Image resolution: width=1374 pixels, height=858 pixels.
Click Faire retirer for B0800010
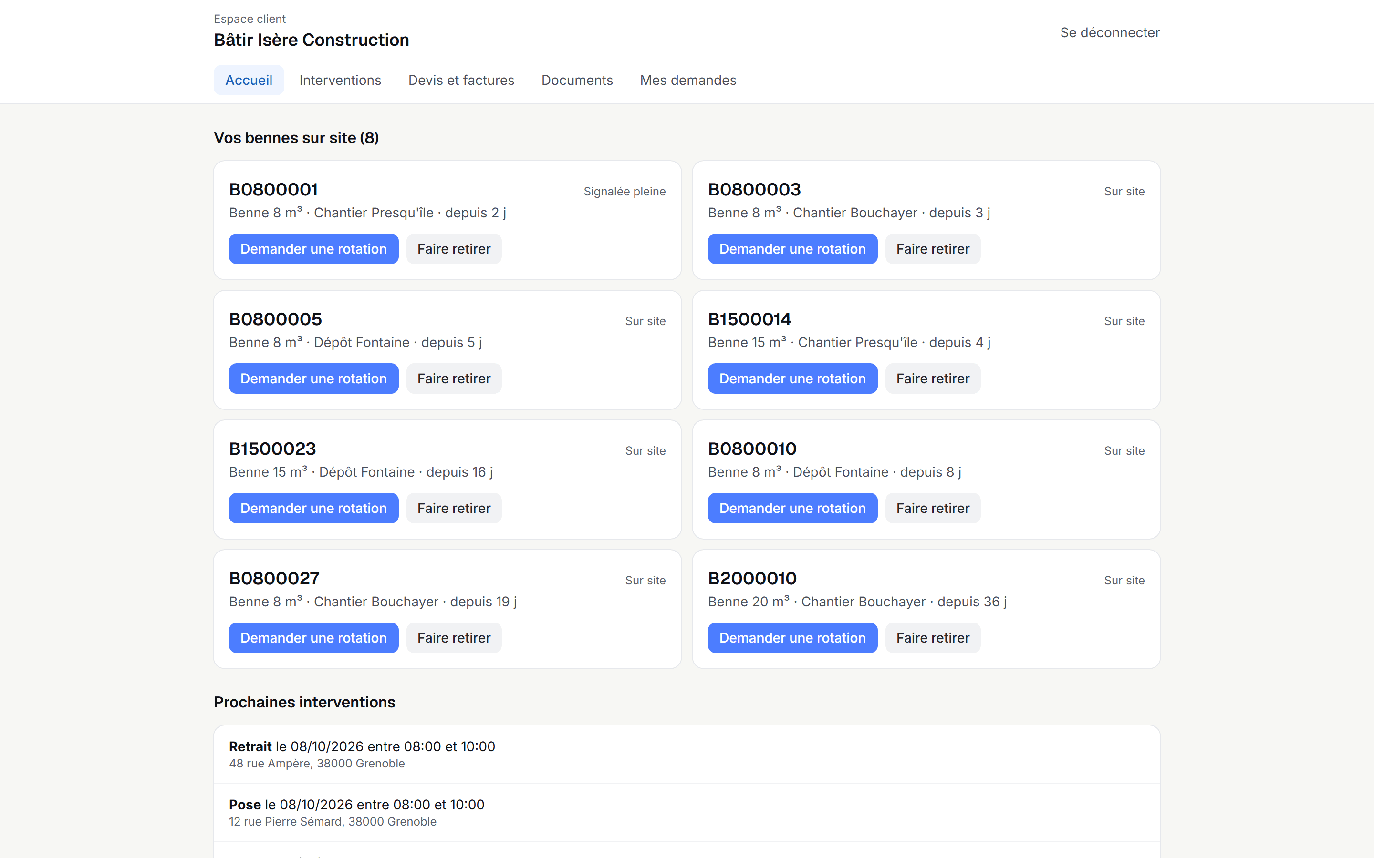coord(933,508)
